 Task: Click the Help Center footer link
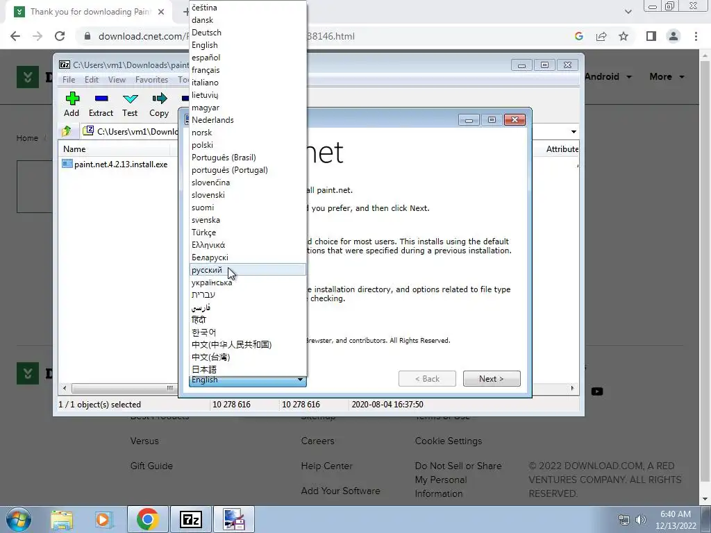(327, 466)
